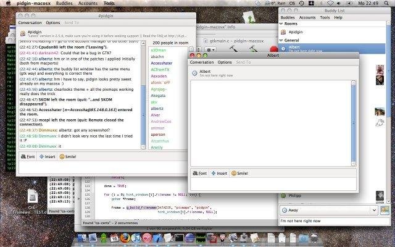Click Insert button in Albert window

tap(219, 173)
